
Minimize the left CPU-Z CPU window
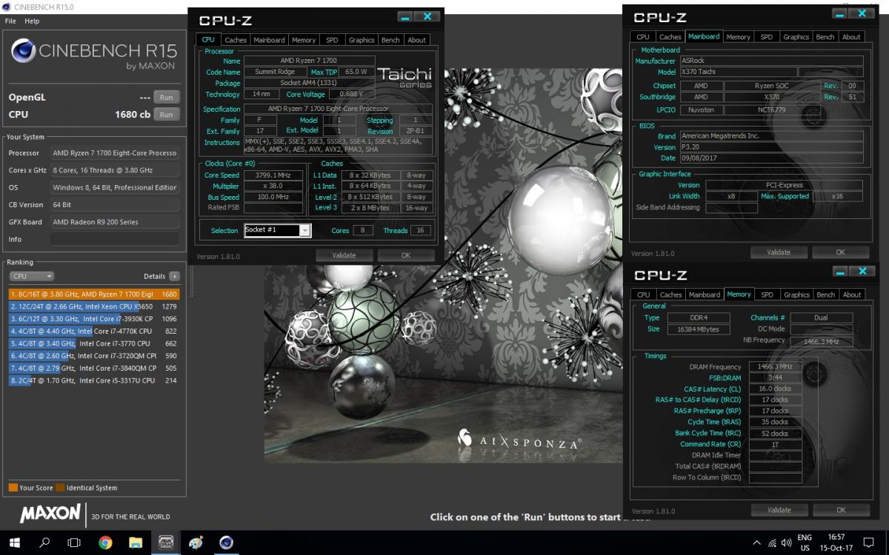404,16
